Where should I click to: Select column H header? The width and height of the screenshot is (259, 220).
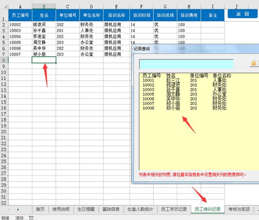click(x=189, y=6)
